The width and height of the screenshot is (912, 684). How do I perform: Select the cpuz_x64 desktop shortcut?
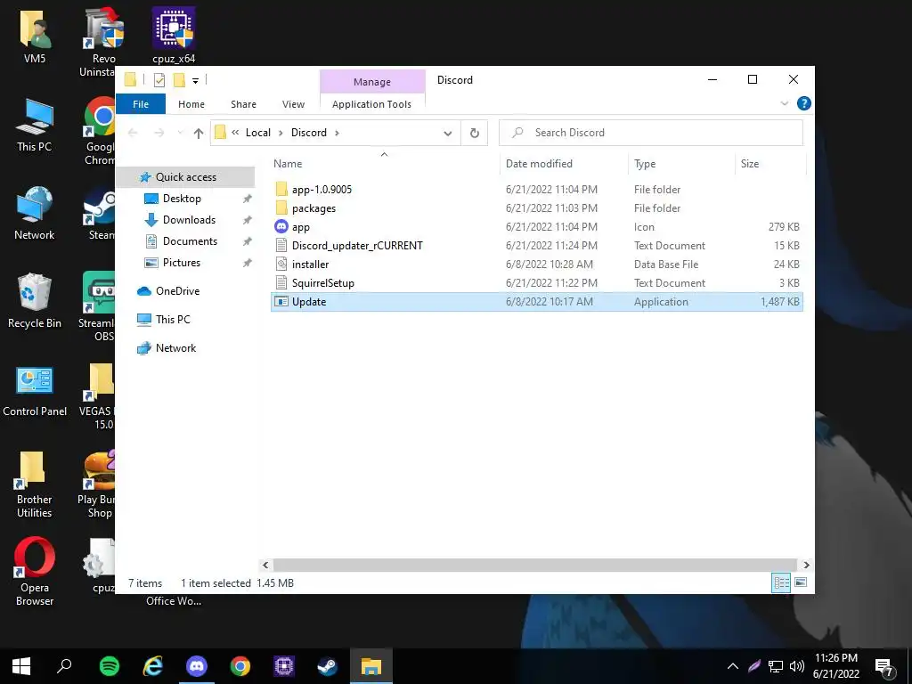[x=174, y=36]
